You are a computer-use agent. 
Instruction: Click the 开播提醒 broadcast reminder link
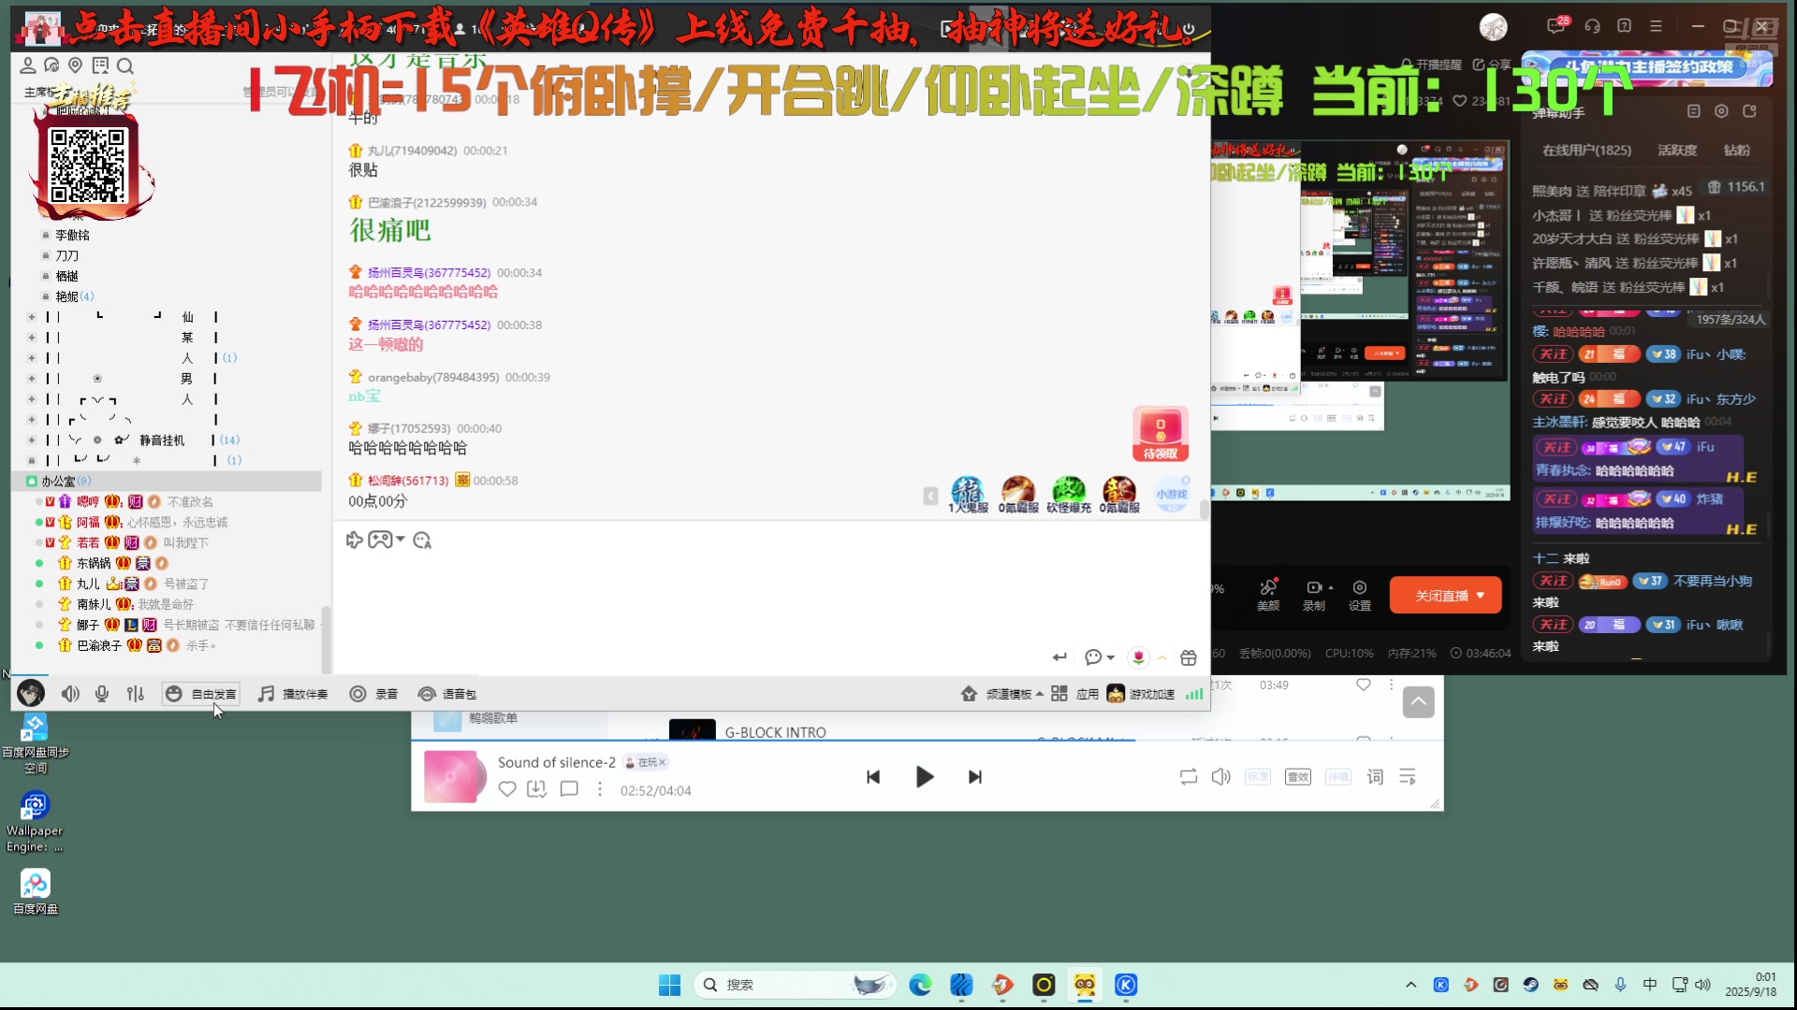(x=1432, y=65)
